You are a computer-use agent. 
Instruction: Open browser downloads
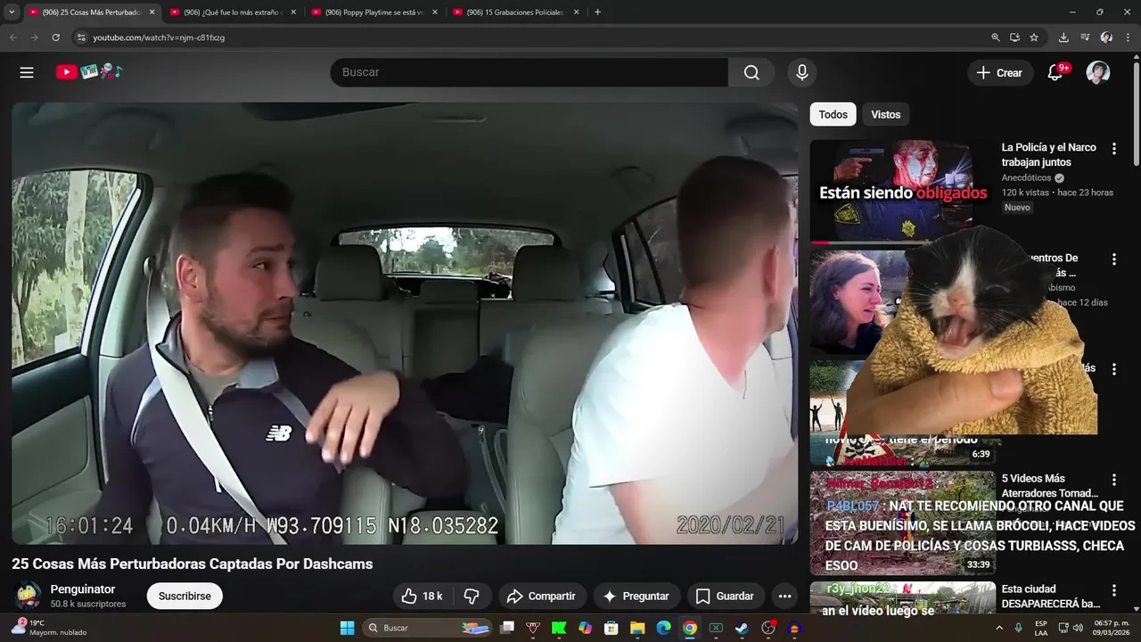[1063, 37]
